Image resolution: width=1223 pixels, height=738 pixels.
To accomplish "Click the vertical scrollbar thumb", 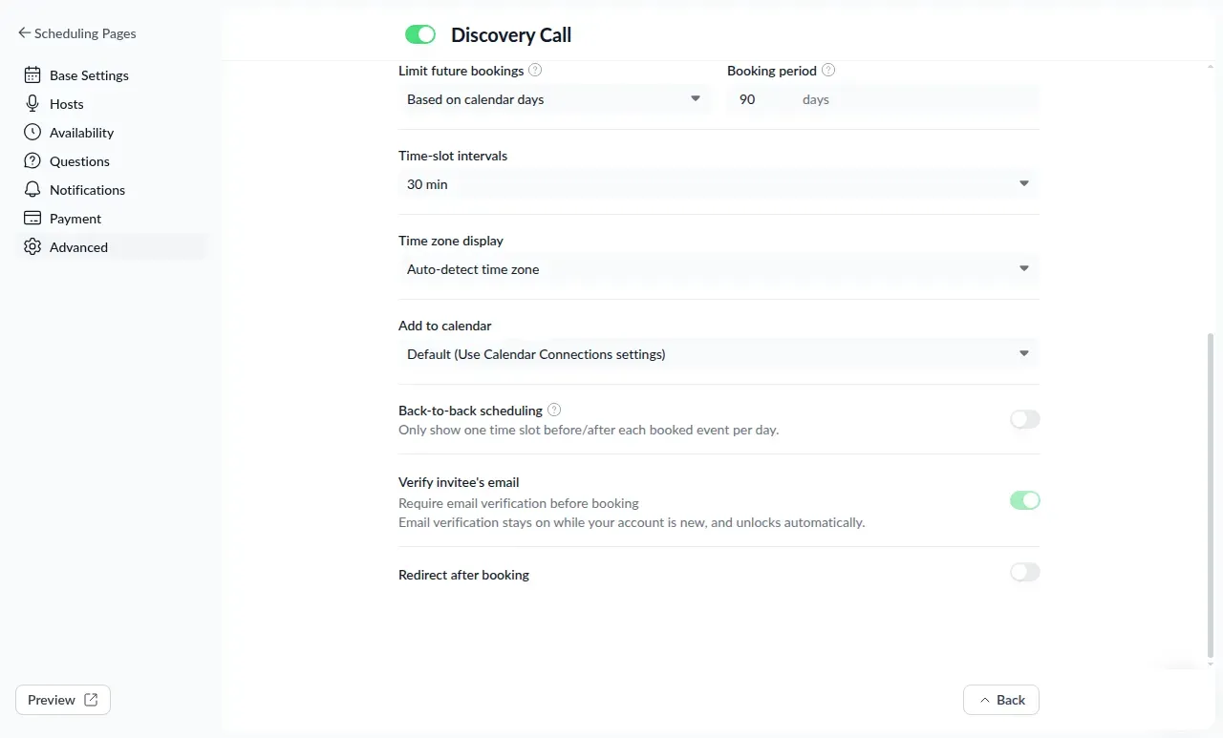I will (x=1212, y=496).
